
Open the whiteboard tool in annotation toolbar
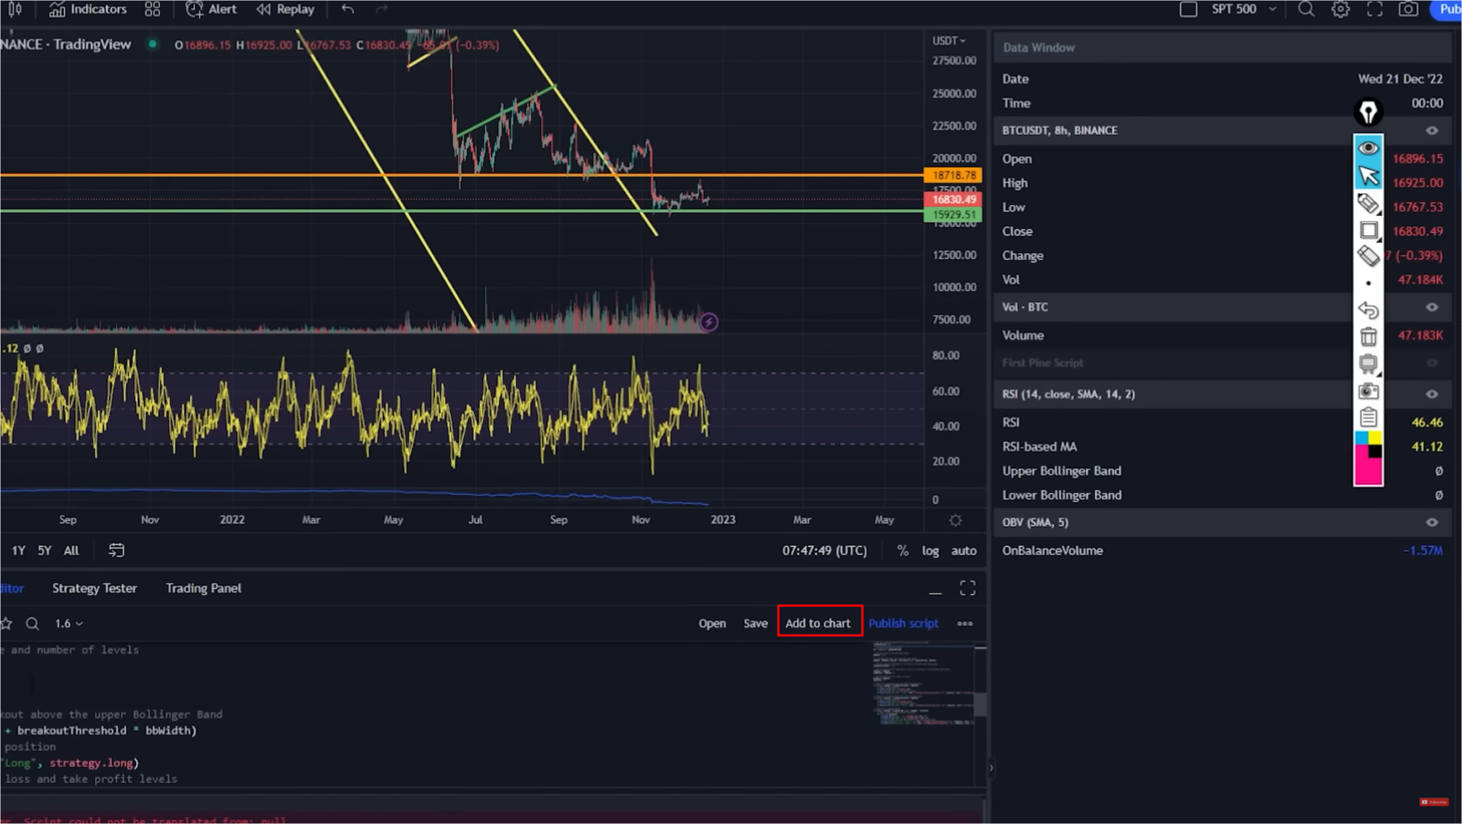(x=1368, y=364)
